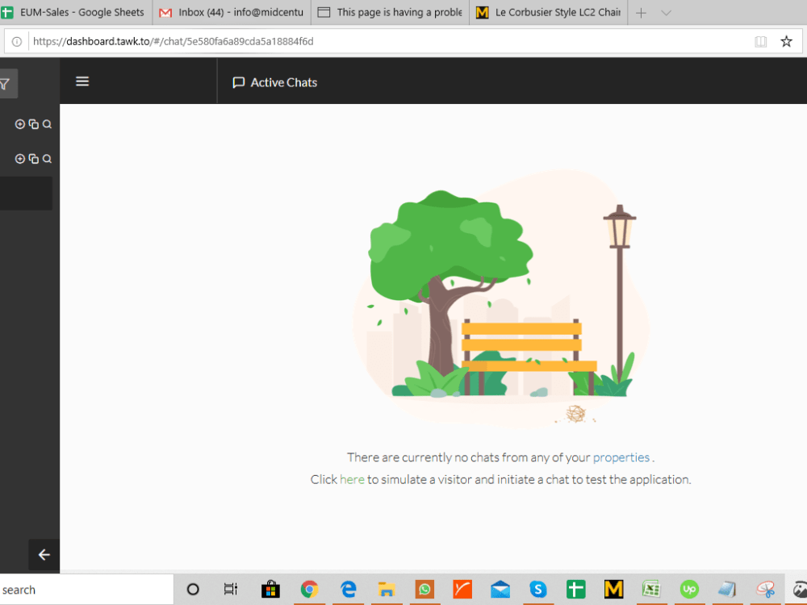Open Mail app from taskbar
Viewport: 807px width, 605px height.
[x=500, y=590]
